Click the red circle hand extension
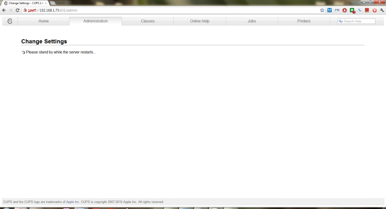Viewport: 386px width, 209px height. [x=374, y=10]
